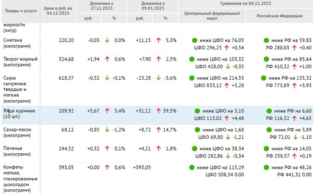Select the Яйца куриные (10 шт.) row label
Image resolution: width=315 pixels, height=195 pixels.
[19, 114]
